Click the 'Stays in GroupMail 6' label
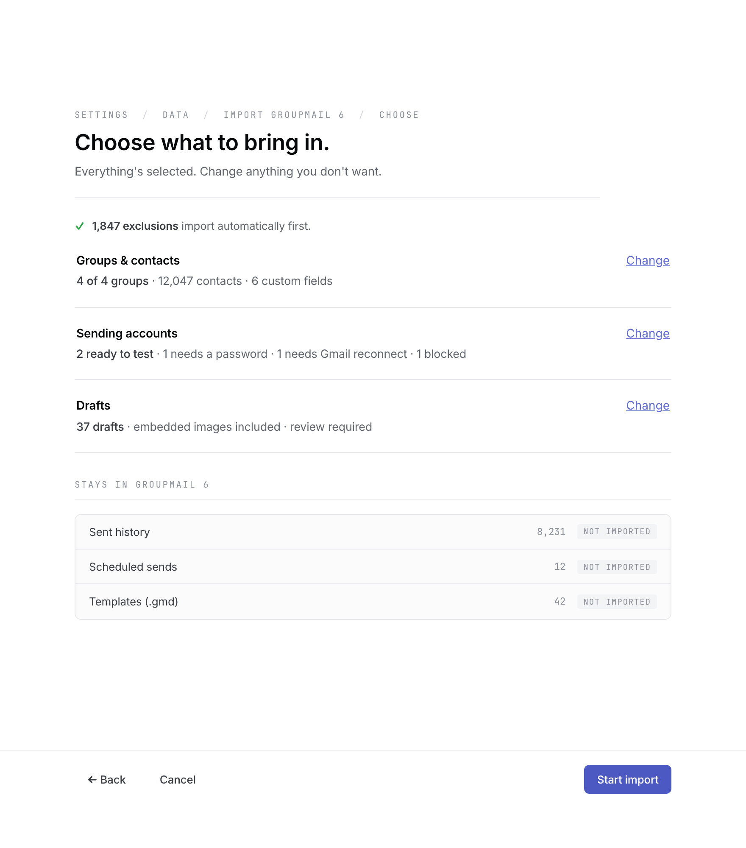 click(x=142, y=485)
